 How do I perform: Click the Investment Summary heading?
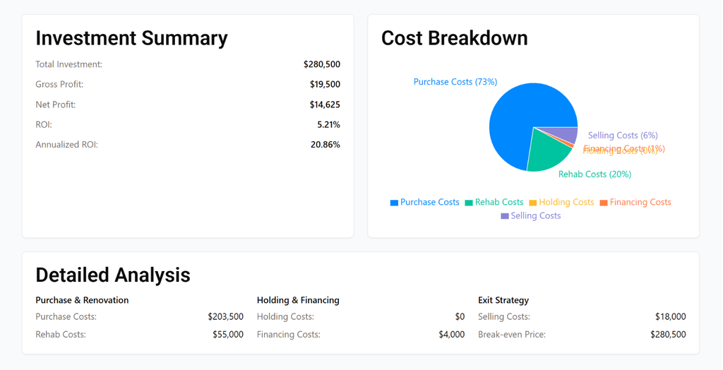(131, 38)
